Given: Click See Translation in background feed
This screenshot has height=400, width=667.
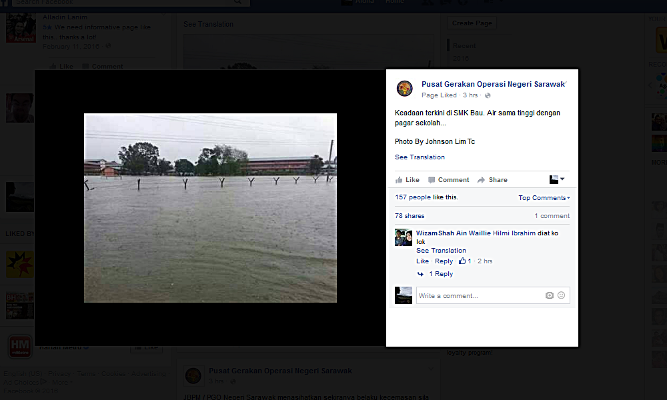Looking at the screenshot, I should (x=208, y=24).
